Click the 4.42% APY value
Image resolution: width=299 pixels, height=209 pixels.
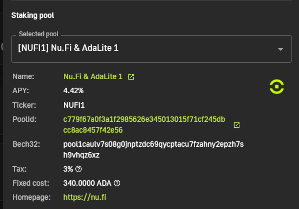point(74,90)
